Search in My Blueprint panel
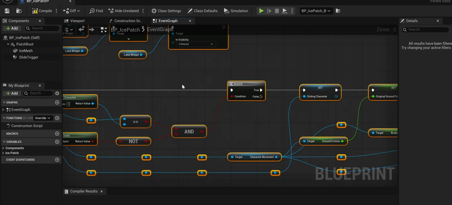 38,93
